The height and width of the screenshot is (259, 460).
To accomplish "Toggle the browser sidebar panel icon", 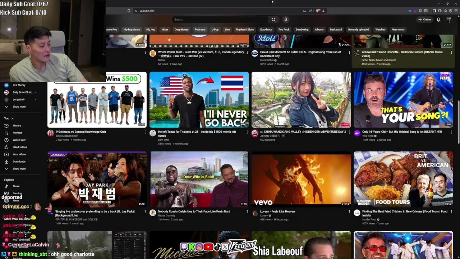I will [x=434, y=11].
